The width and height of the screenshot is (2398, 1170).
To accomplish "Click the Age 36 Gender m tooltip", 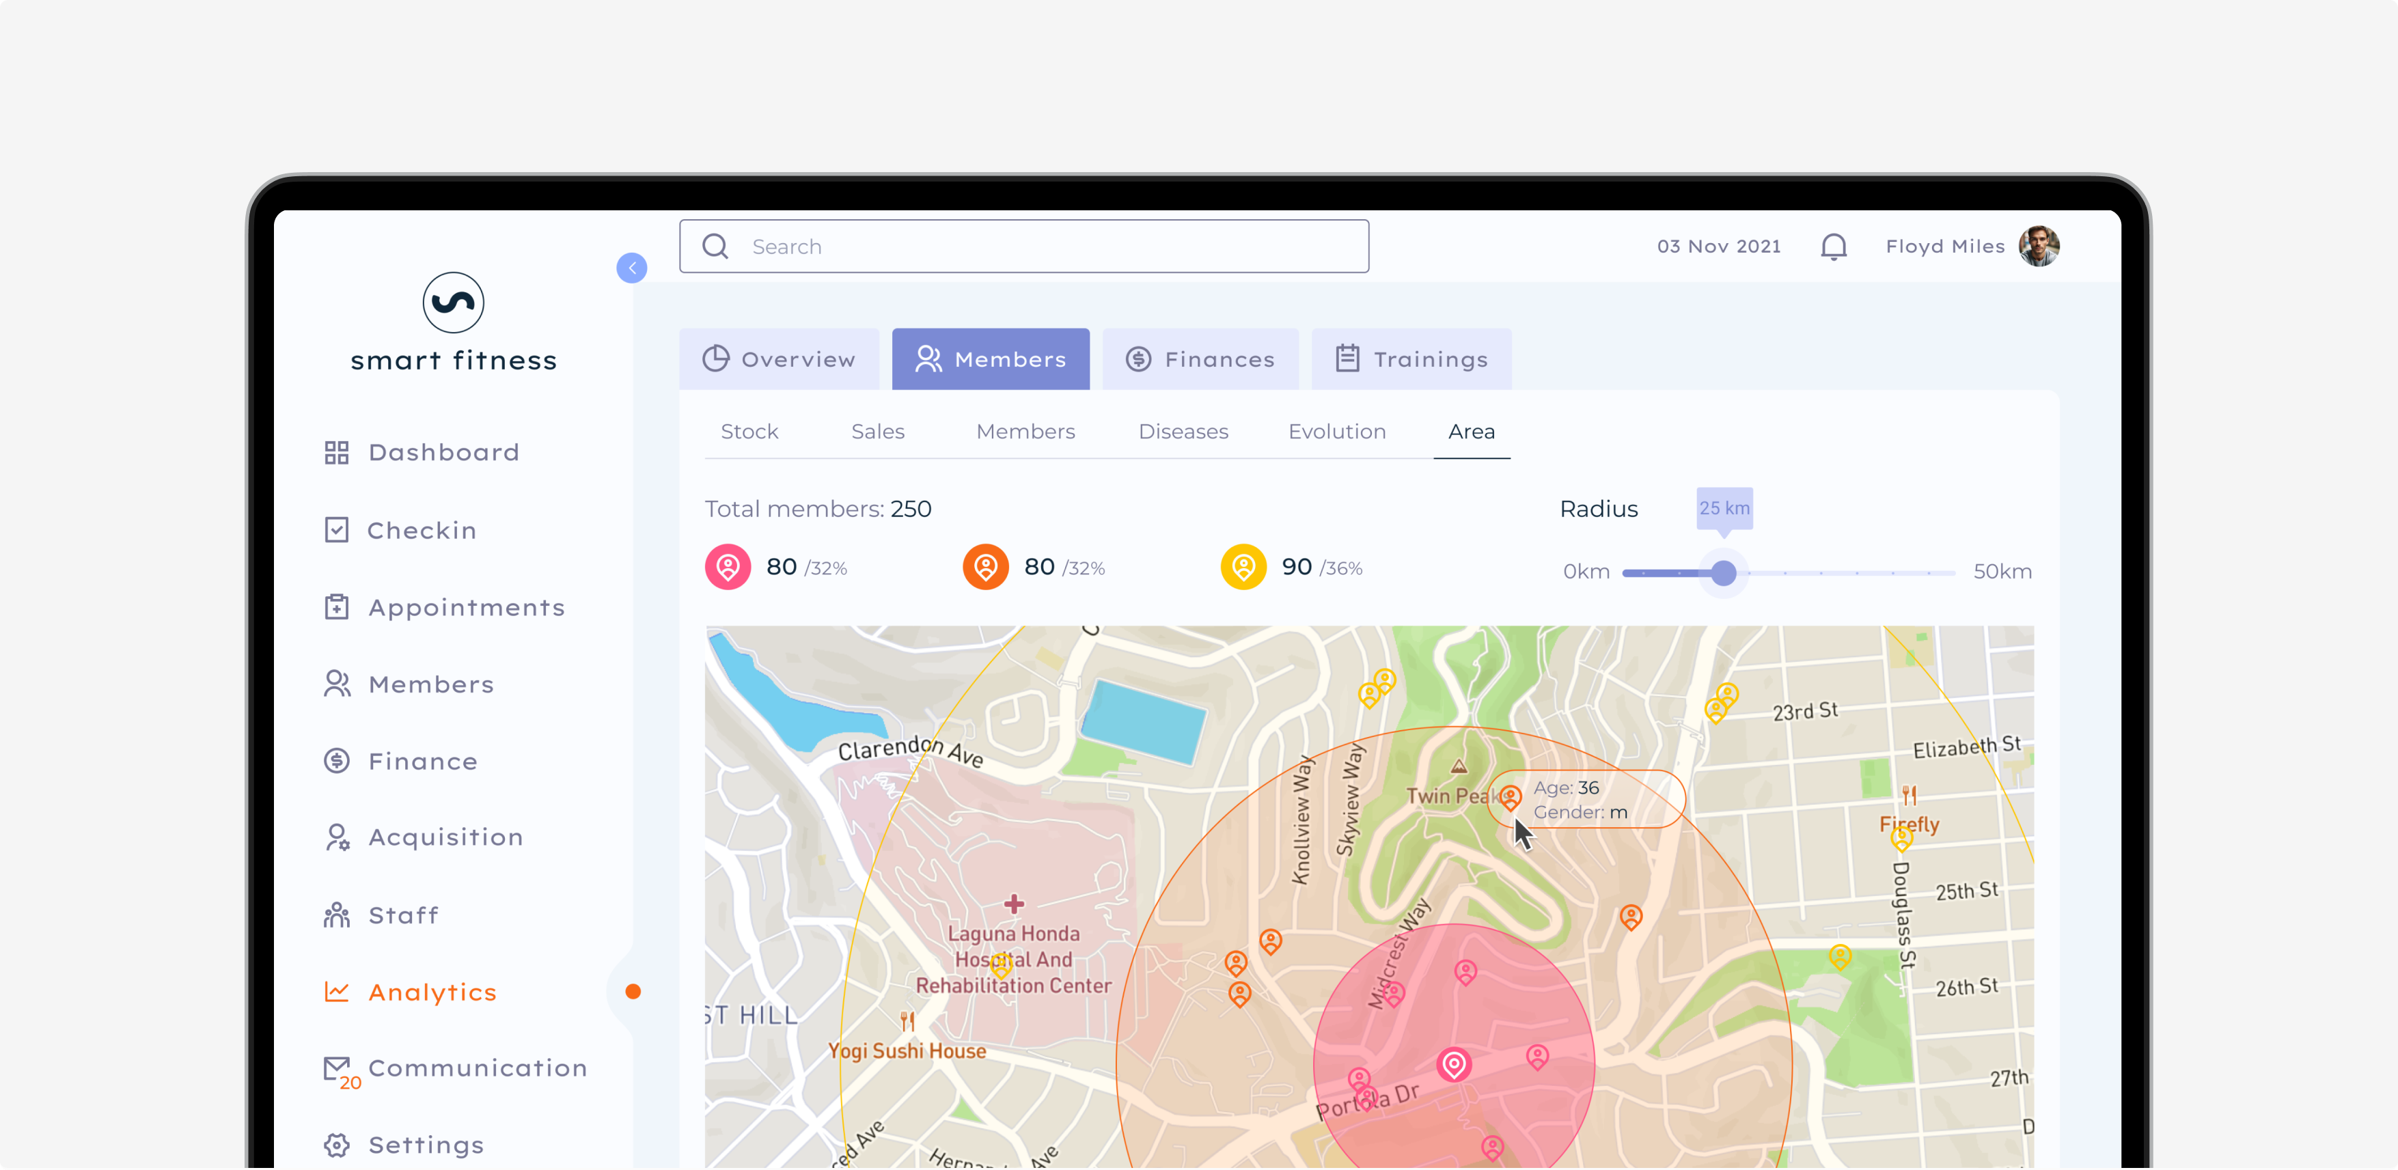I will tap(1587, 800).
